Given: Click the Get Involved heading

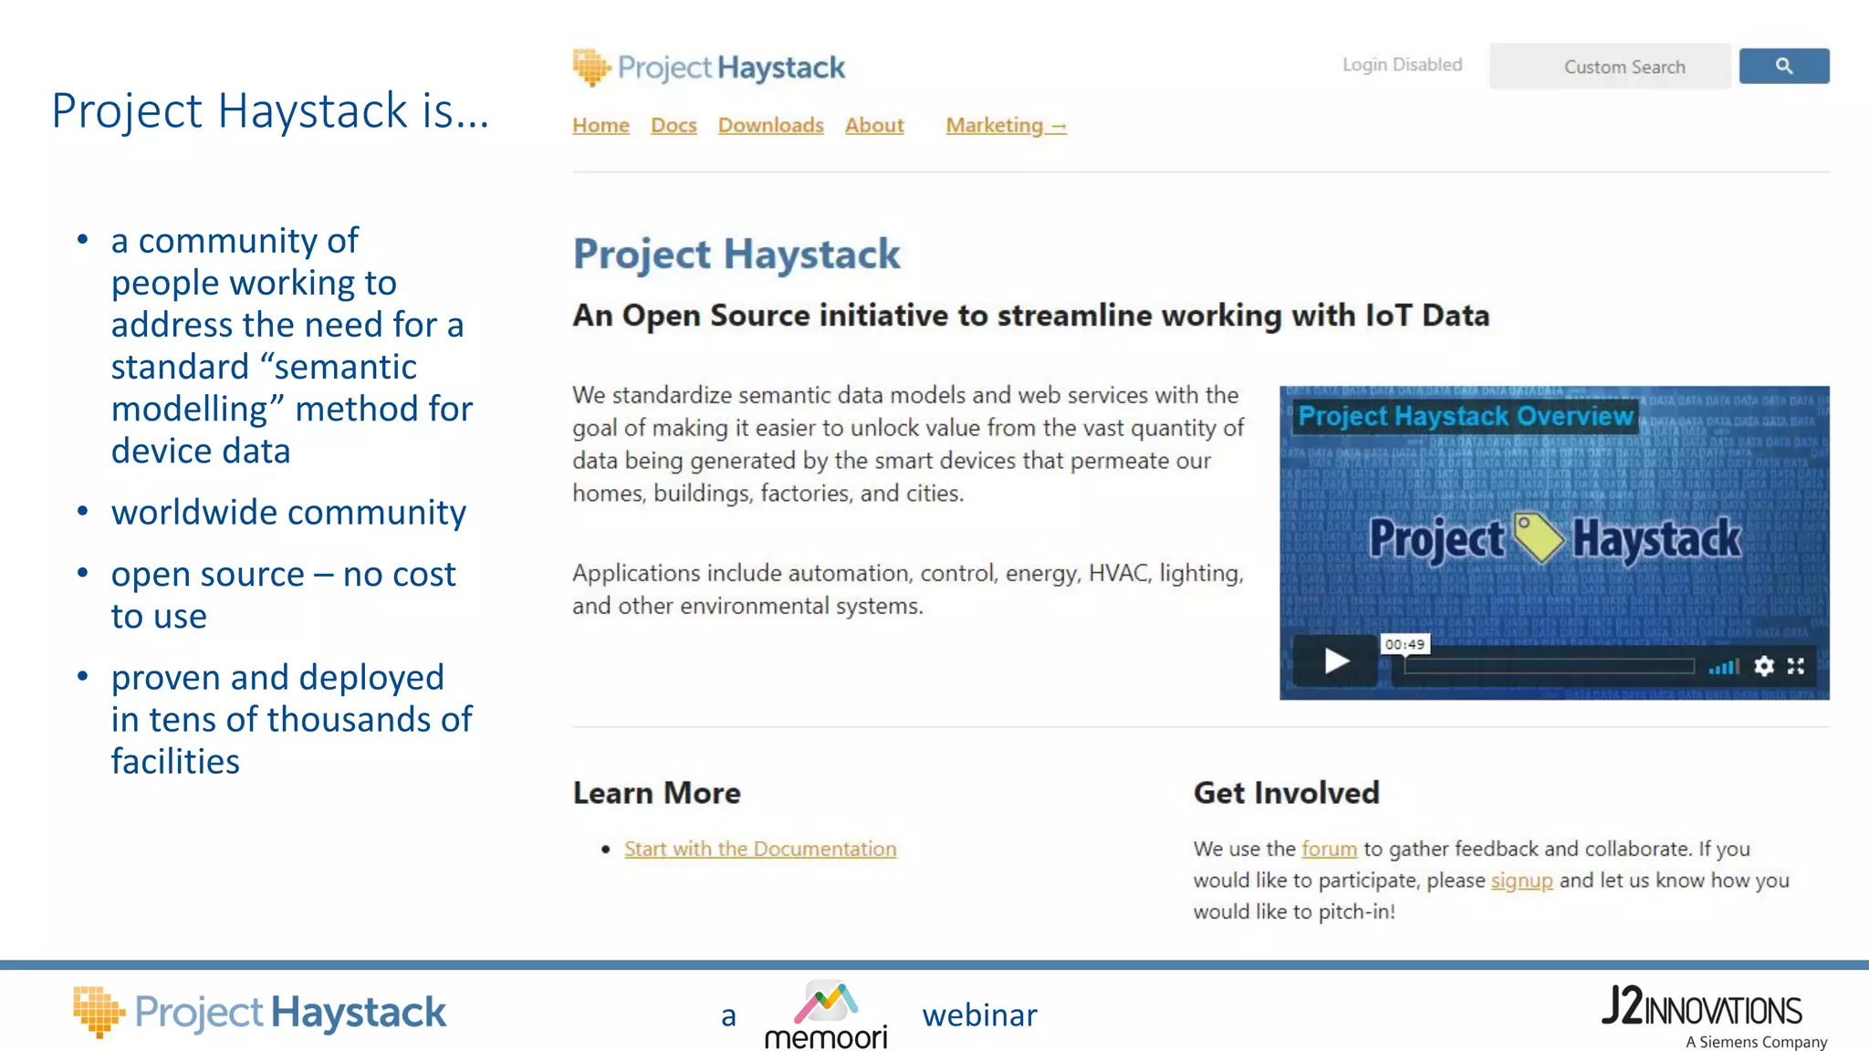Looking at the screenshot, I should 1287,793.
